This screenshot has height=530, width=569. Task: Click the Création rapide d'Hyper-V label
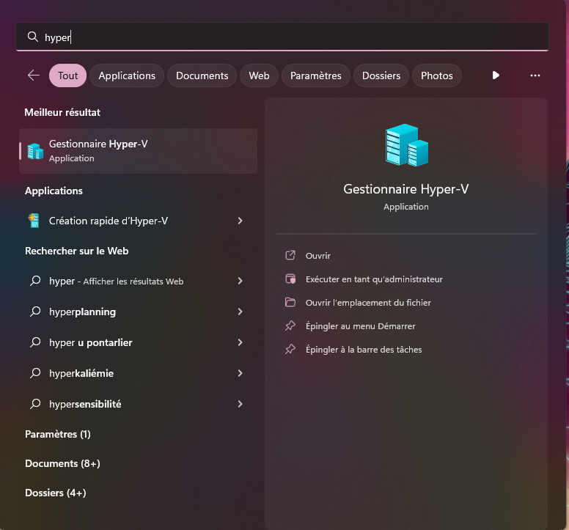click(x=108, y=221)
